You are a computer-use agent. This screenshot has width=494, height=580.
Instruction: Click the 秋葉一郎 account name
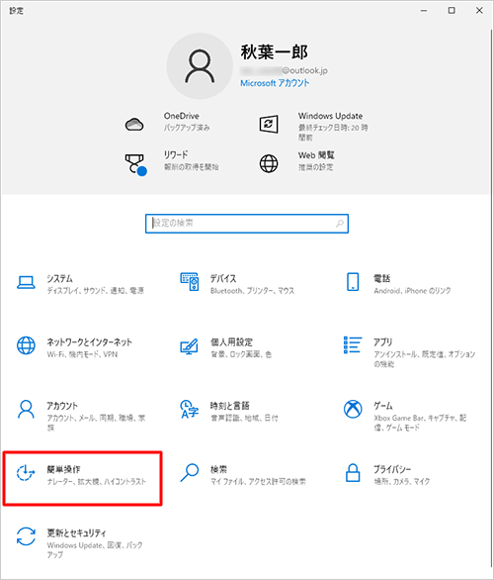(x=275, y=52)
